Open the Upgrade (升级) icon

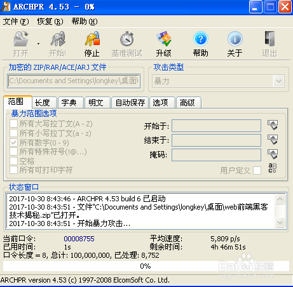pyautogui.click(x=163, y=39)
